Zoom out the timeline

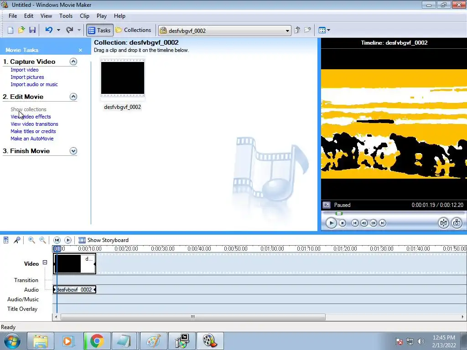point(42,240)
